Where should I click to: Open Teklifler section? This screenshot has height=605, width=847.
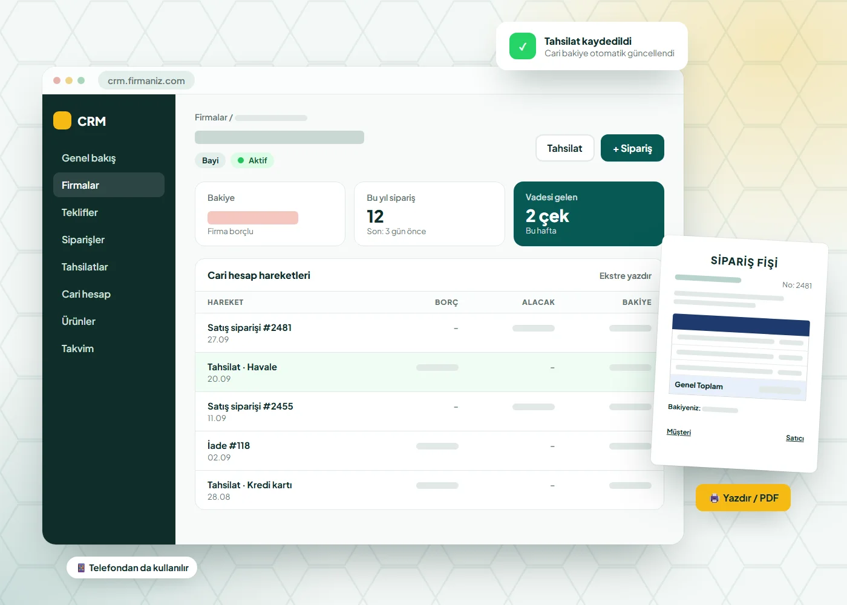pyautogui.click(x=109, y=212)
